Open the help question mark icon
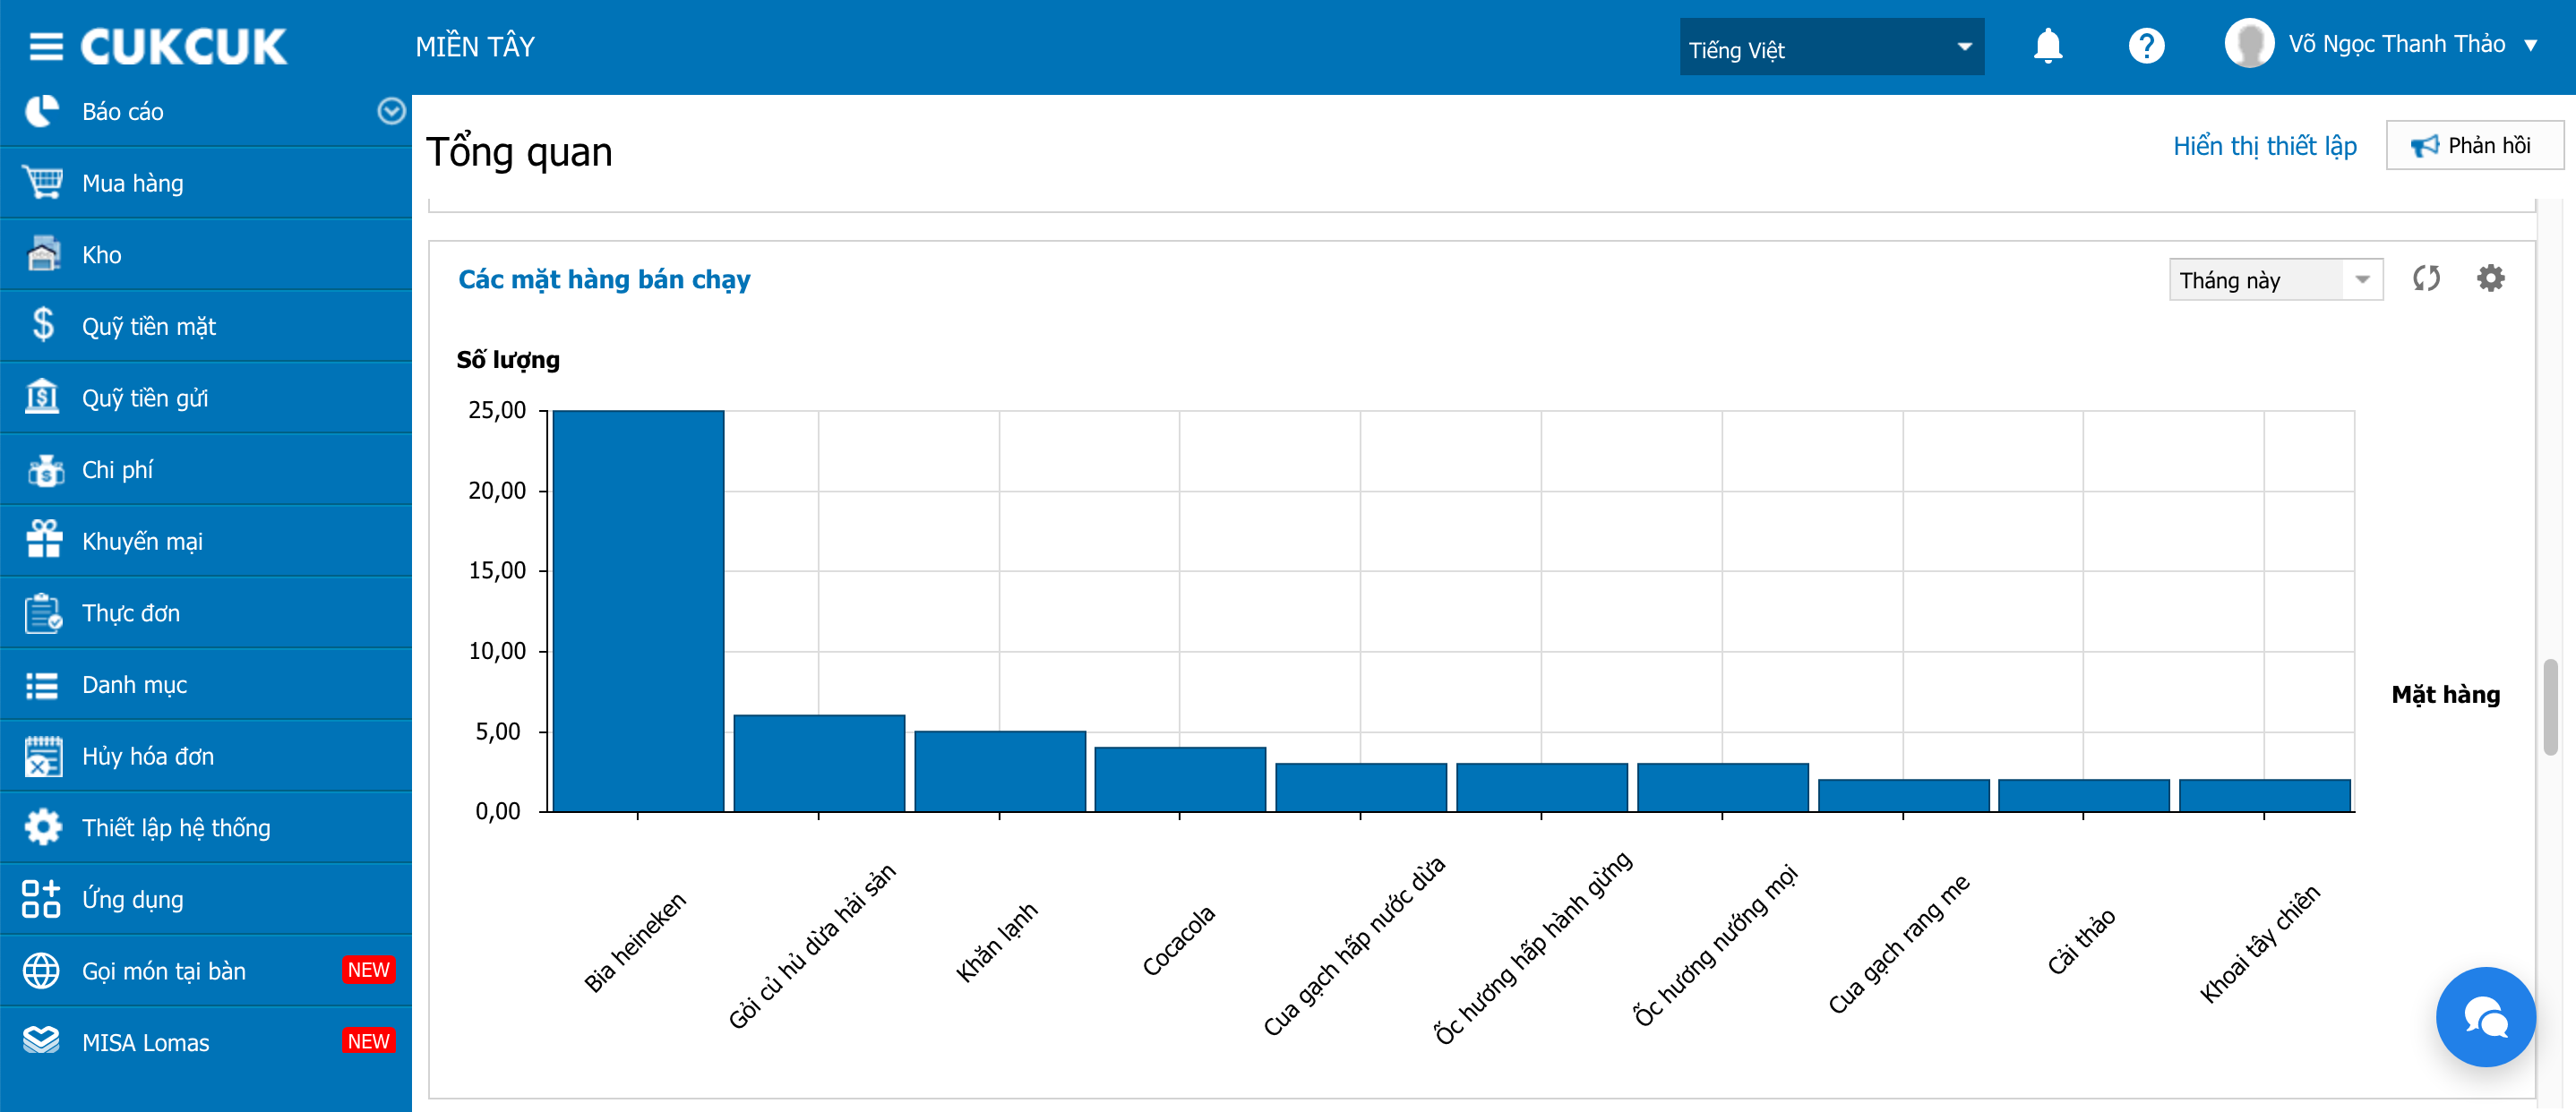This screenshot has height=1112, width=2576. [2146, 46]
